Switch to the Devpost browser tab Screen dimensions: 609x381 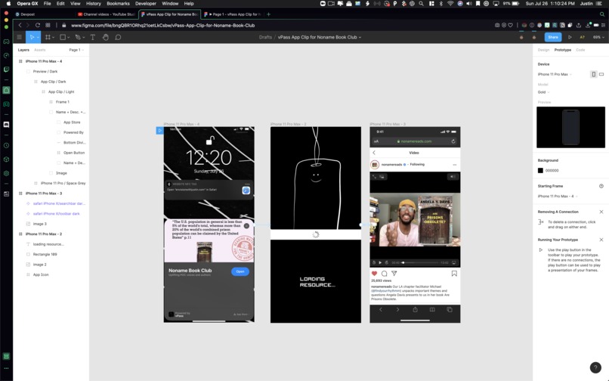pos(43,14)
